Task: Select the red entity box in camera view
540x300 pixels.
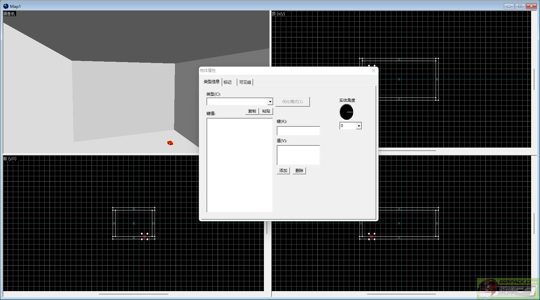Action: click(170, 143)
